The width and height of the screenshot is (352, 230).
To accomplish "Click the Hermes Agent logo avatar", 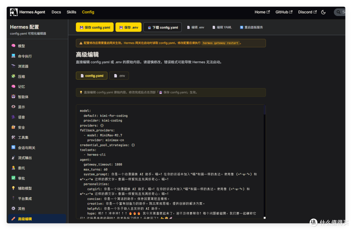I will point(14,12).
